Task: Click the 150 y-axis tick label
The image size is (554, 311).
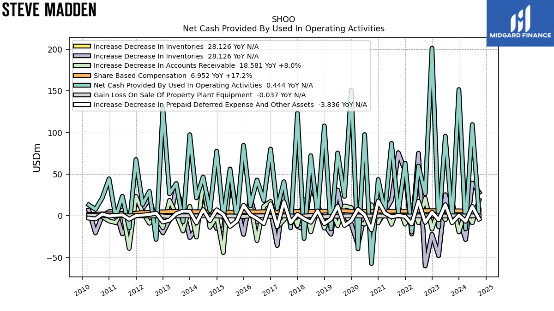Action: pos(56,91)
